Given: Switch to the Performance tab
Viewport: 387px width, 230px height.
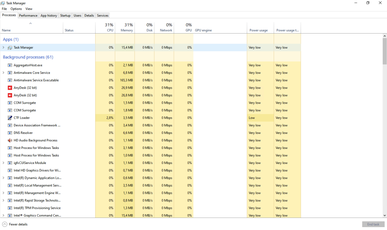Looking at the screenshot, I should coord(28,15).
